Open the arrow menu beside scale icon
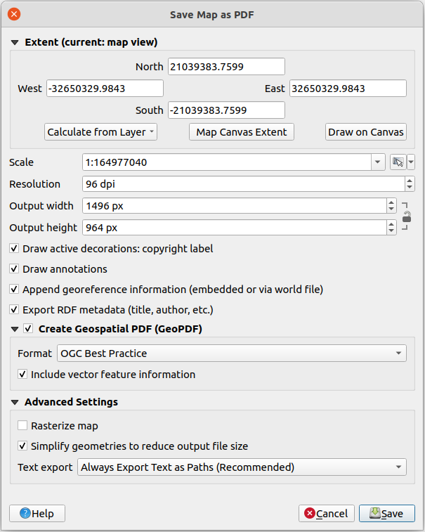 (x=411, y=162)
